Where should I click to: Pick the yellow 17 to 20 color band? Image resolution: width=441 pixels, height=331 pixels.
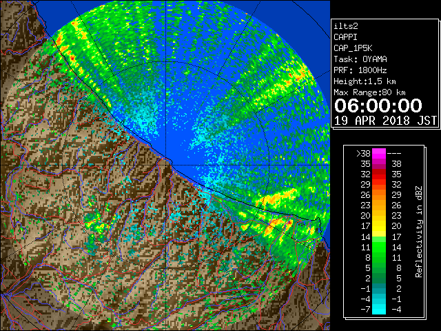(379, 226)
